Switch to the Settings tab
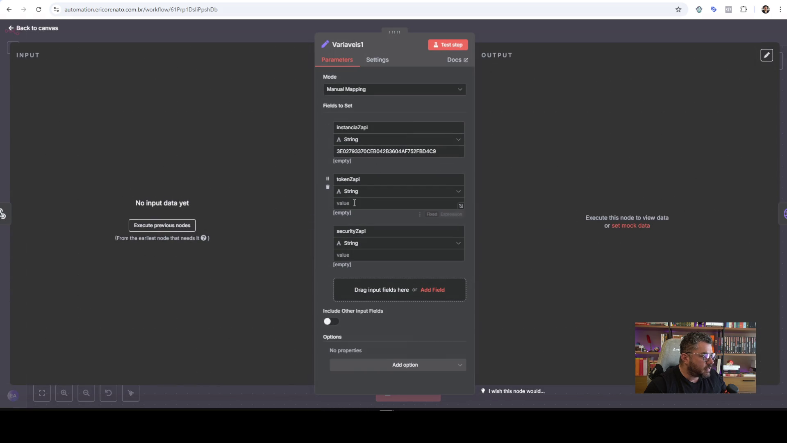This screenshot has width=787, height=443. [377, 60]
